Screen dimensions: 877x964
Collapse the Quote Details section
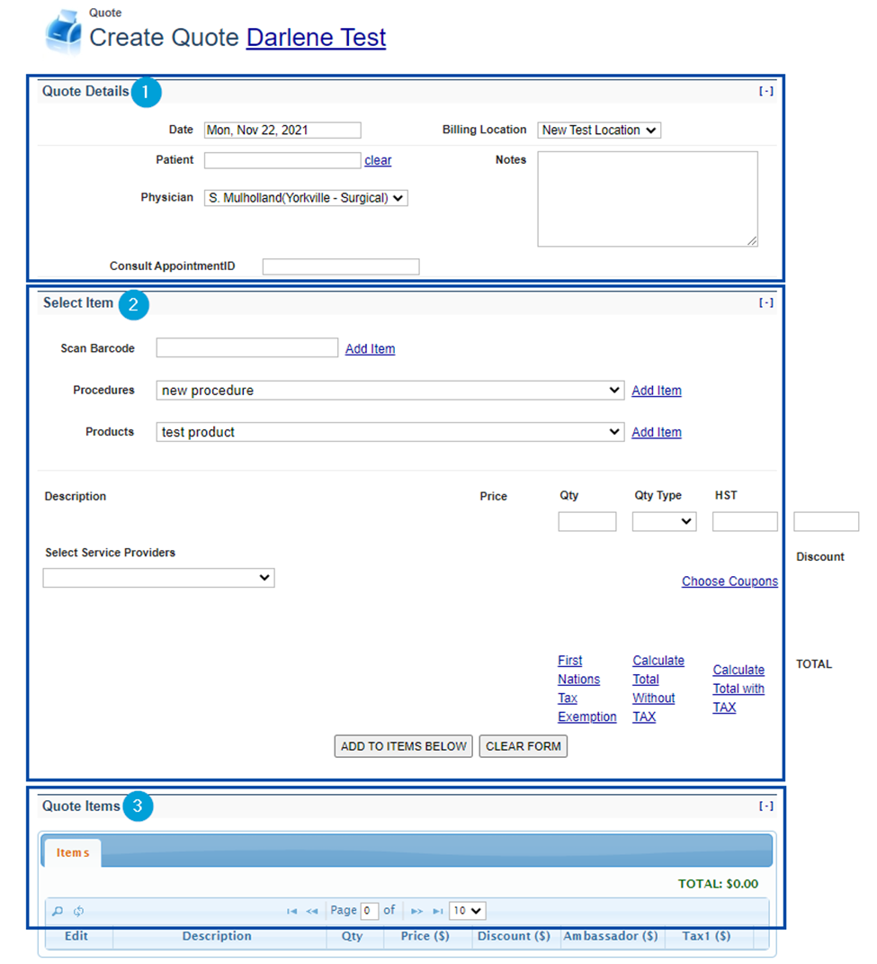tap(765, 91)
